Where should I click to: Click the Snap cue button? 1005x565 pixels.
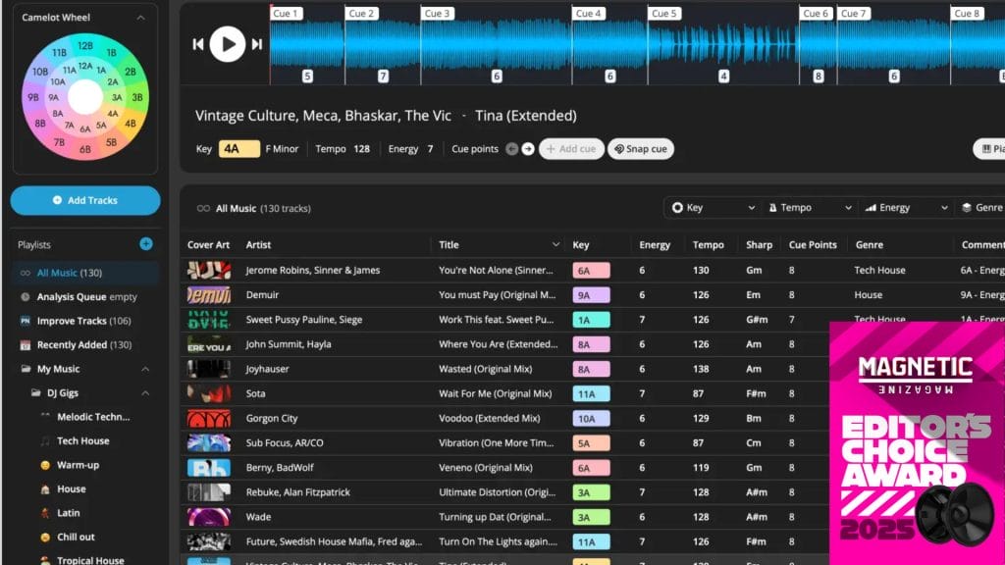[641, 149]
